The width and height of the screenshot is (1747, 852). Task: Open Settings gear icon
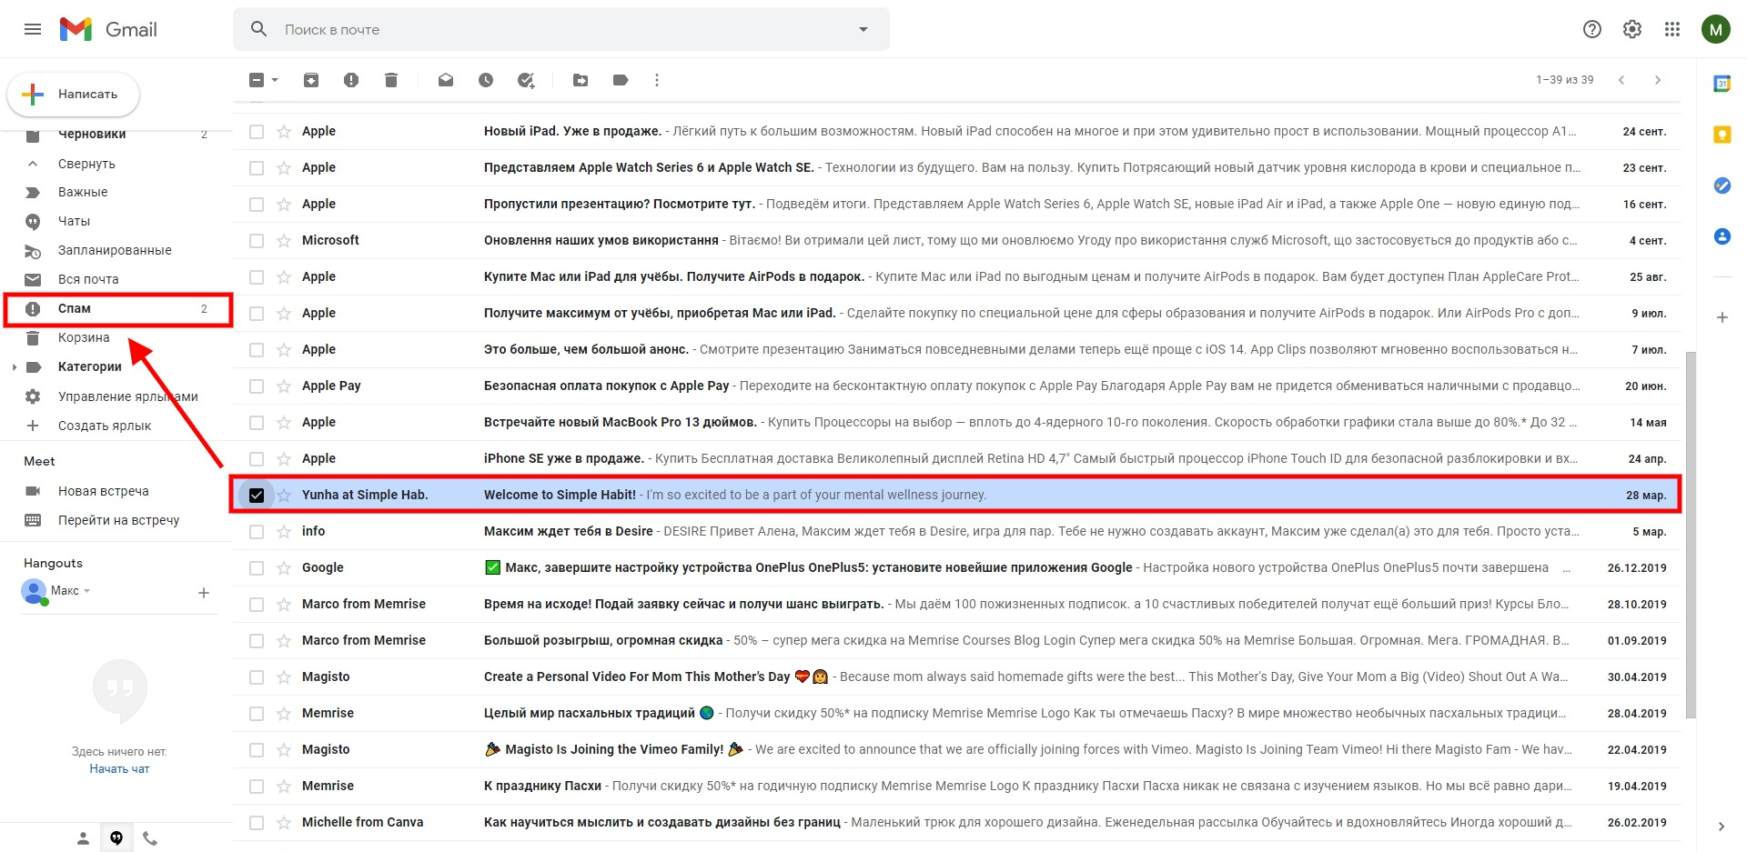tap(1632, 29)
